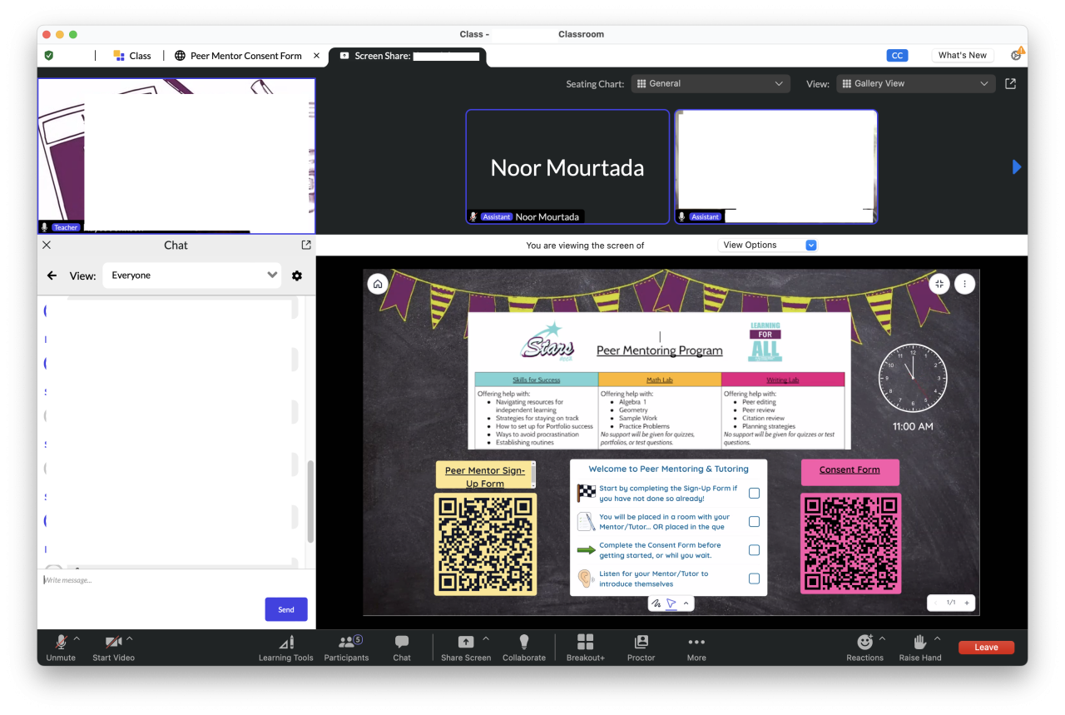Close the Peer Mentor Consent Form tab
This screenshot has height=715, width=1065.
316,56
